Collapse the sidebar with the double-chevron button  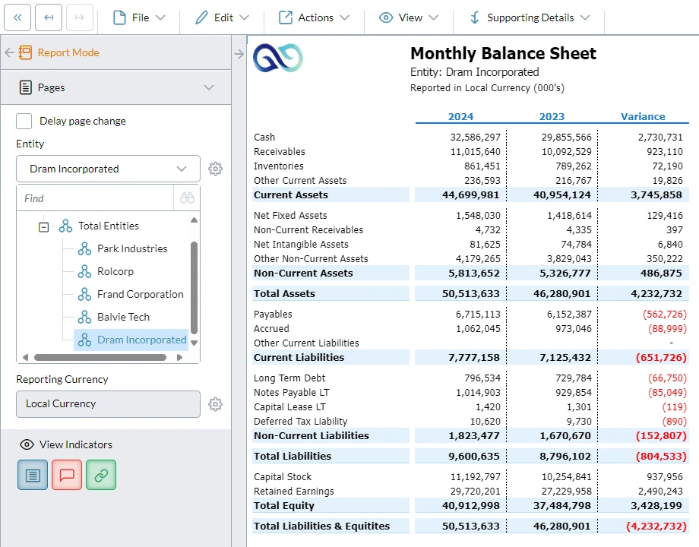[18, 17]
